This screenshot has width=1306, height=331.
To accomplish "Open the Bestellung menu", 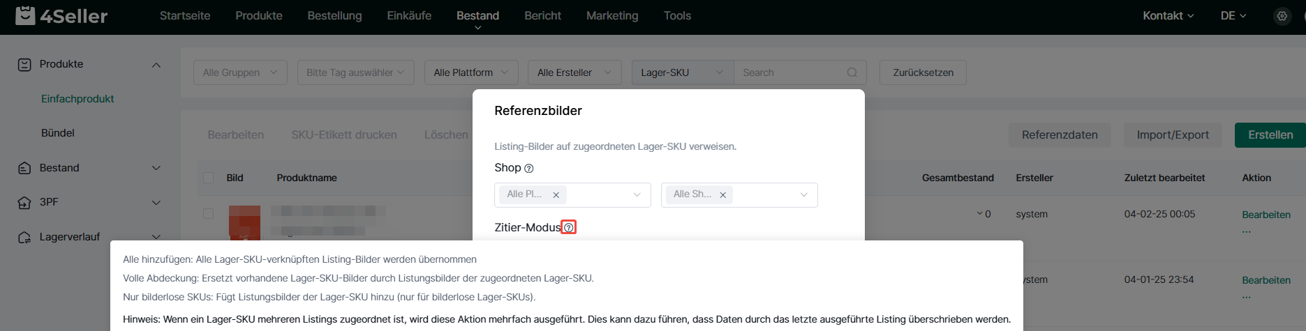I will point(334,15).
